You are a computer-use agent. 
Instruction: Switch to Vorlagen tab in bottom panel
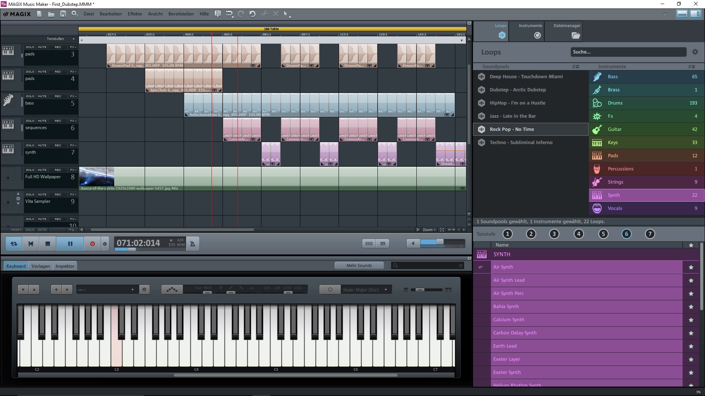tap(41, 266)
